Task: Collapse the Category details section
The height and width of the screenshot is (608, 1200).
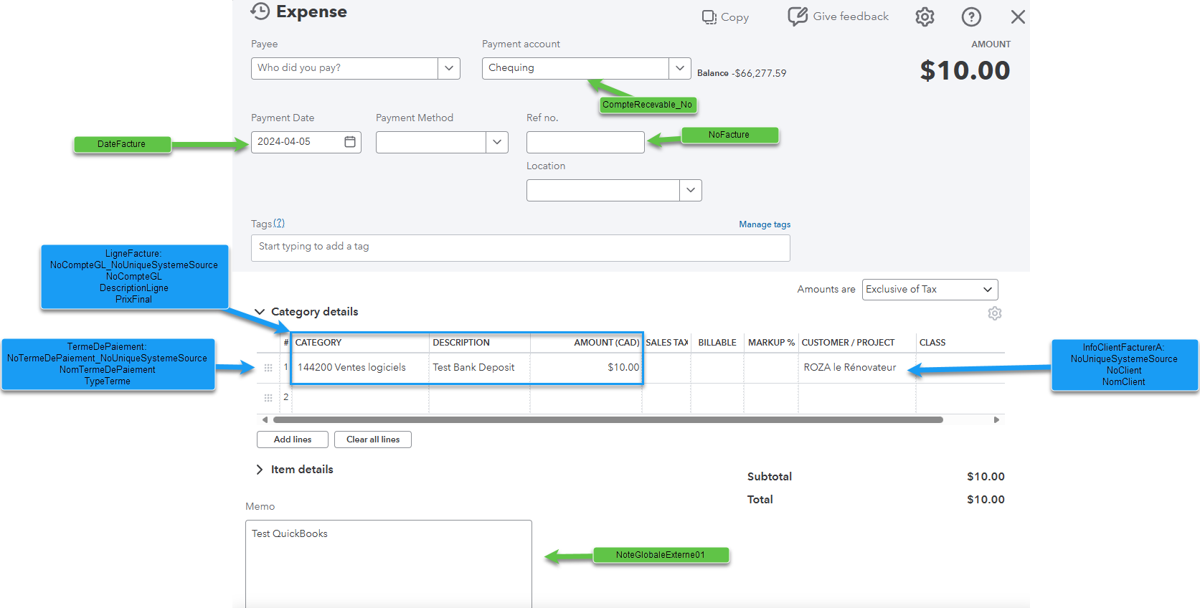Action: [260, 312]
